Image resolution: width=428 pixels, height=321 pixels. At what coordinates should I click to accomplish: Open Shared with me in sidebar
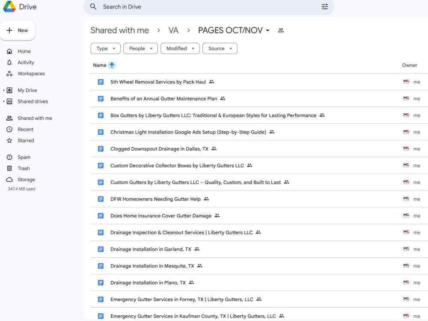35,118
